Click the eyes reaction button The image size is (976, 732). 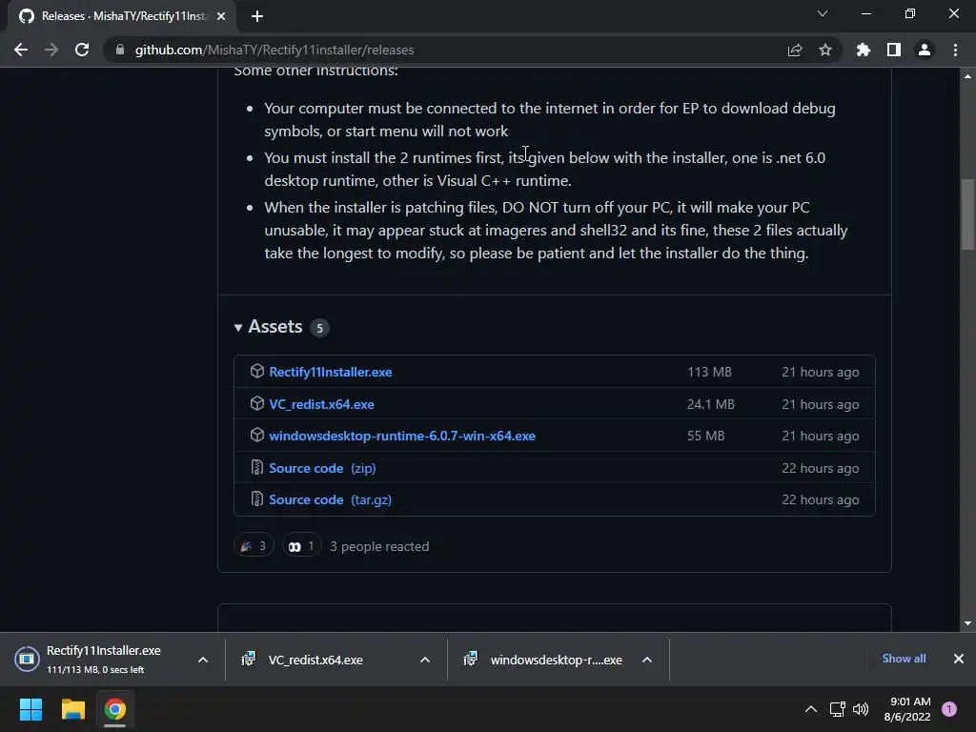(x=301, y=546)
